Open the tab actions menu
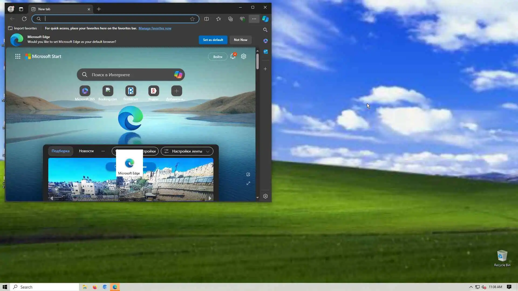 click(21, 9)
